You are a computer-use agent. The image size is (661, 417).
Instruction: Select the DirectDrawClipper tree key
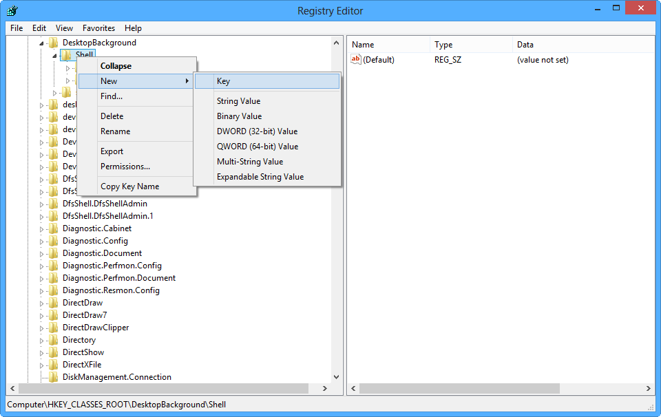[x=96, y=328]
